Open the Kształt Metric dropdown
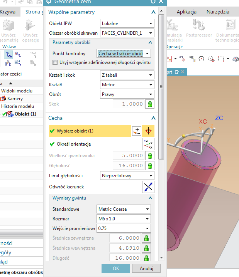The width and height of the screenshot is (239, 277). click(x=127, y=85)
